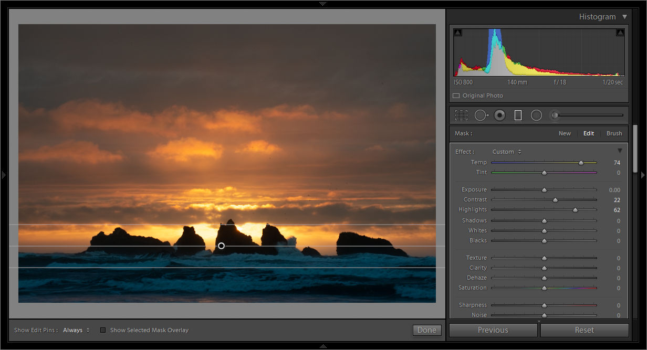
Task: Activate the Graduated Filter tool
Action: click(x=518, y=115)
